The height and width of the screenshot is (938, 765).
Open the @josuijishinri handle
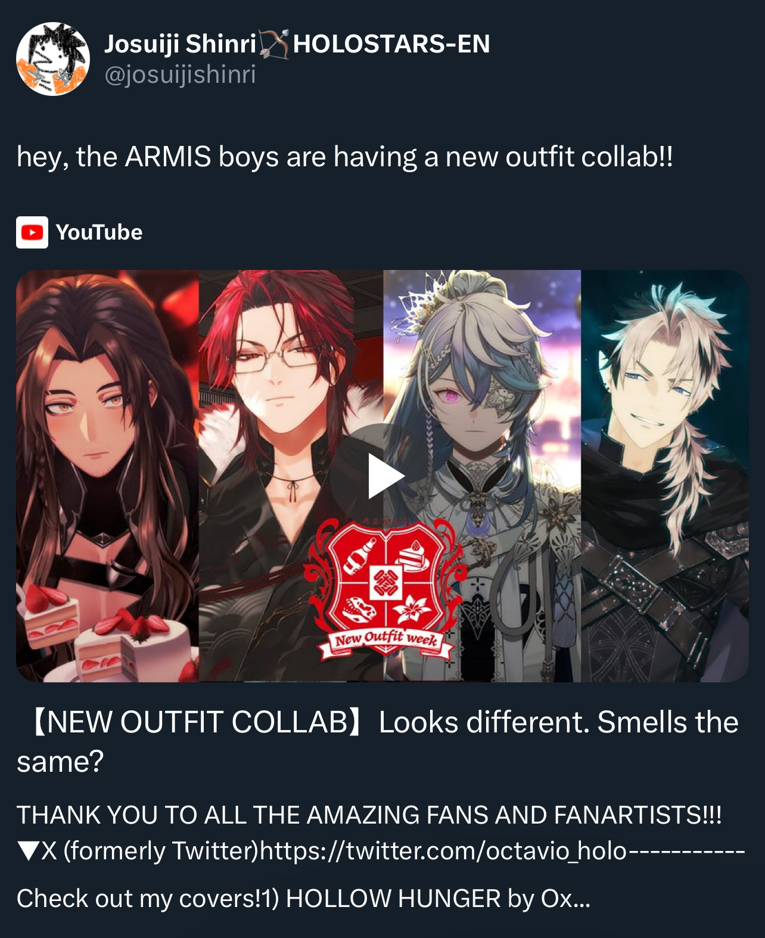point(180,75)
